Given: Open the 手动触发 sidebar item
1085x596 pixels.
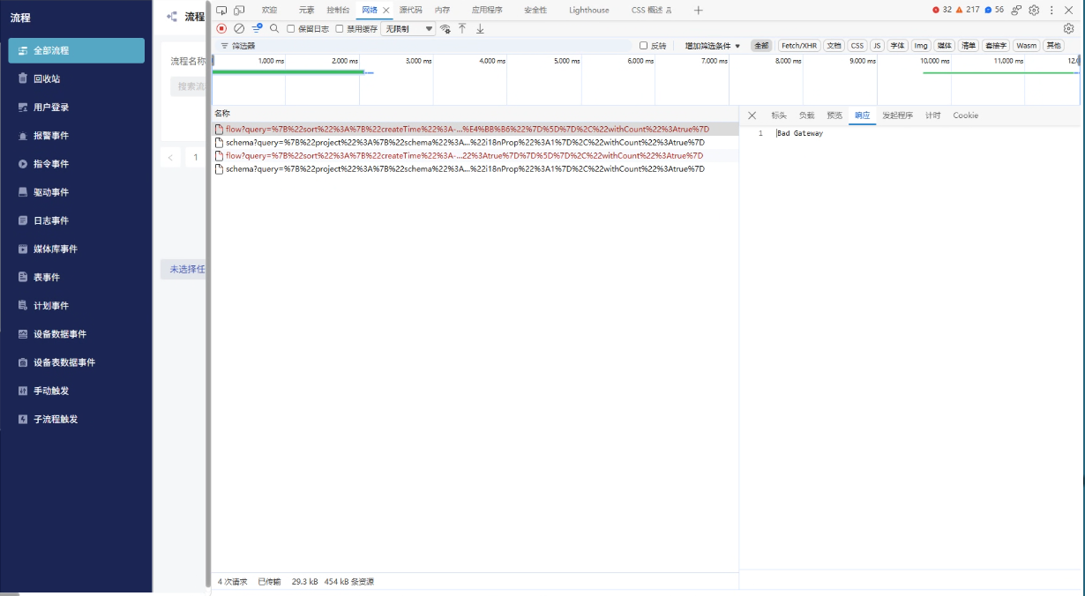Looking at the screenshot, I should pos(77,391).
